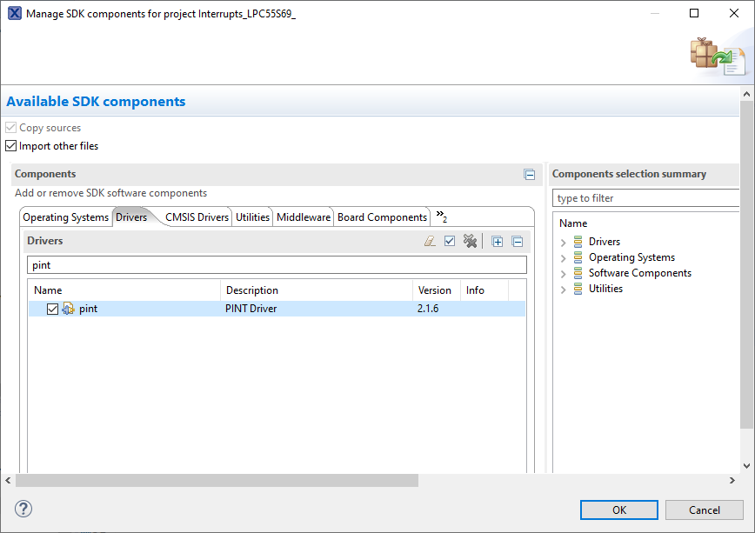Click the select all checkmark icon
This screenshot has height=533, width=755.
point(450,242)
